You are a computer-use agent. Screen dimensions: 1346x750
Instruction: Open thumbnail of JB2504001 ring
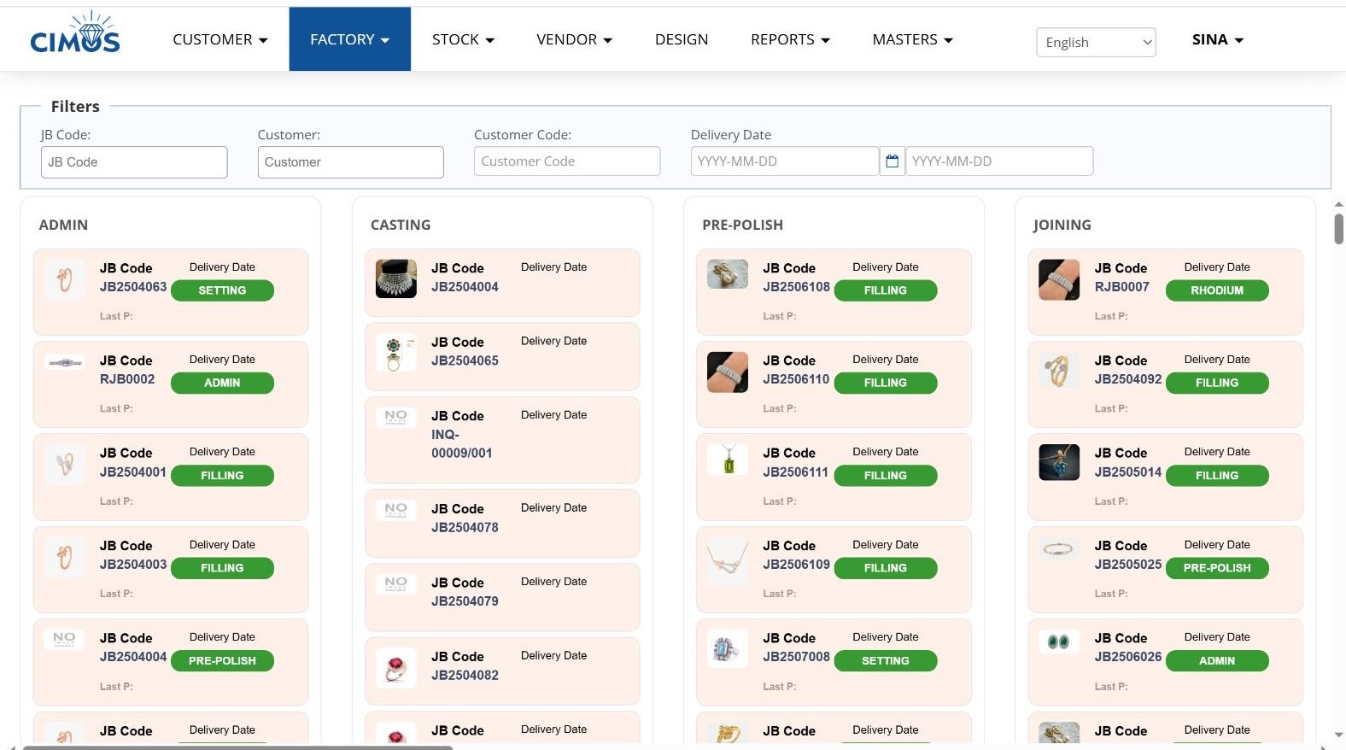tap(64, 464)
